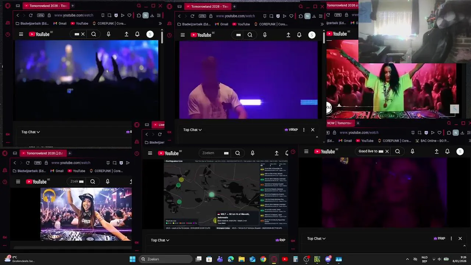Open Gmail bookmark in blue concert video window
471x265 pixels.
pos(60,24)
